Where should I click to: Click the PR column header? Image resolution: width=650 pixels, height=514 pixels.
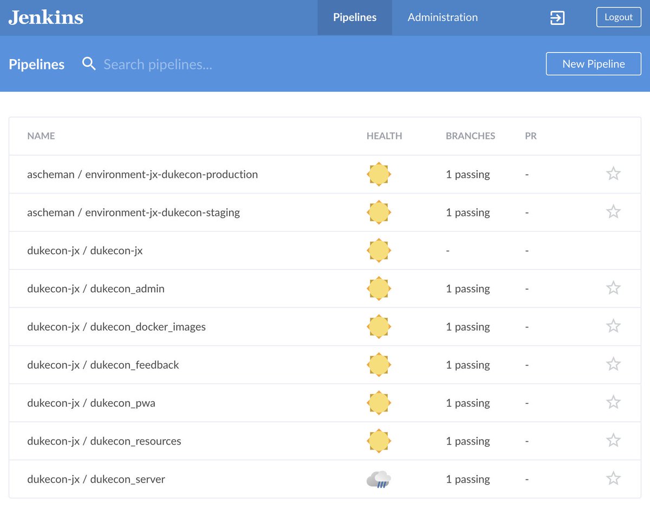pos(531,136)
